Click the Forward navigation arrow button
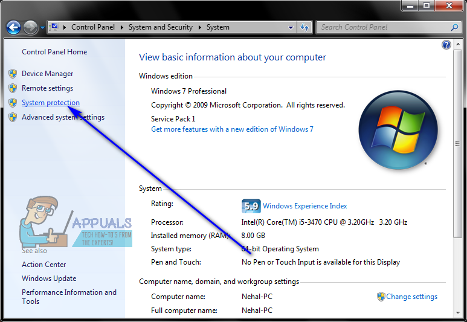 pos(30,28)
